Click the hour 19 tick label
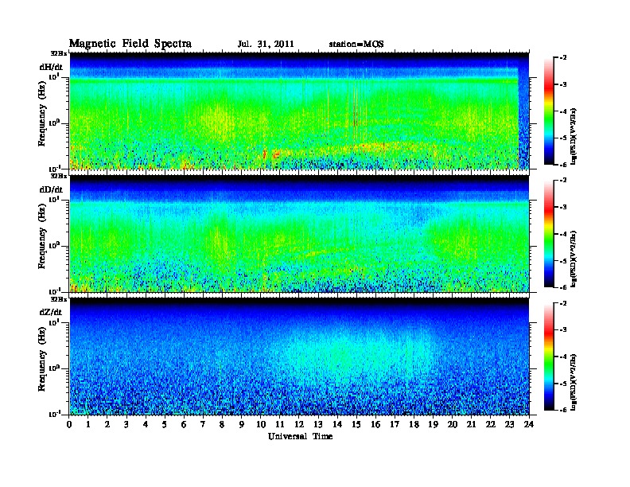This screenshot has width=630, height=487. coord(433,424)
